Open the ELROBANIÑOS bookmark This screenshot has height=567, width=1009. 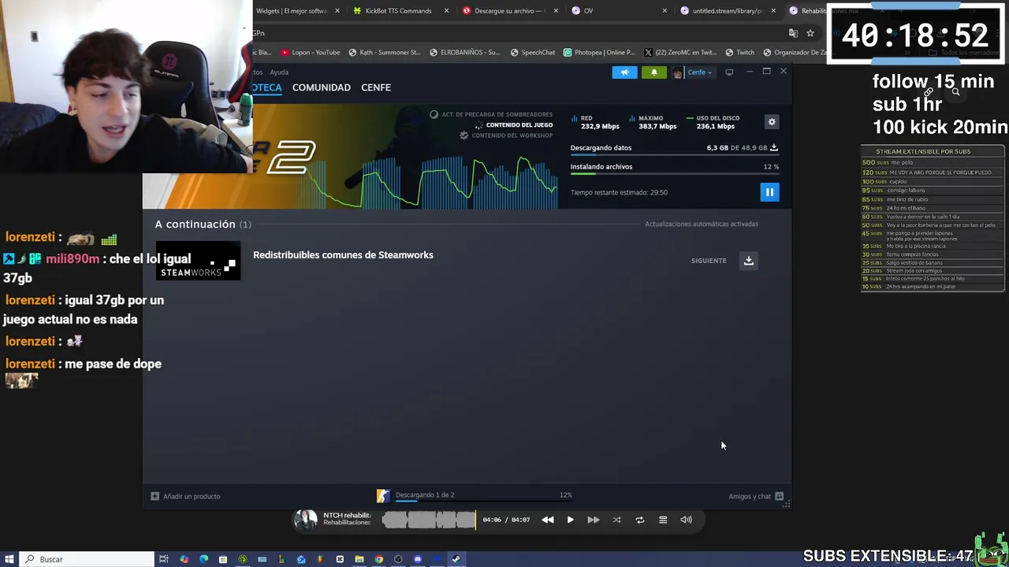tap(464, 53)
